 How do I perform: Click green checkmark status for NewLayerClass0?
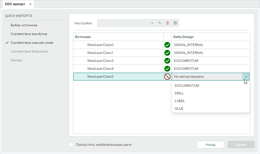pyautogui.click(x=167, y=45)
